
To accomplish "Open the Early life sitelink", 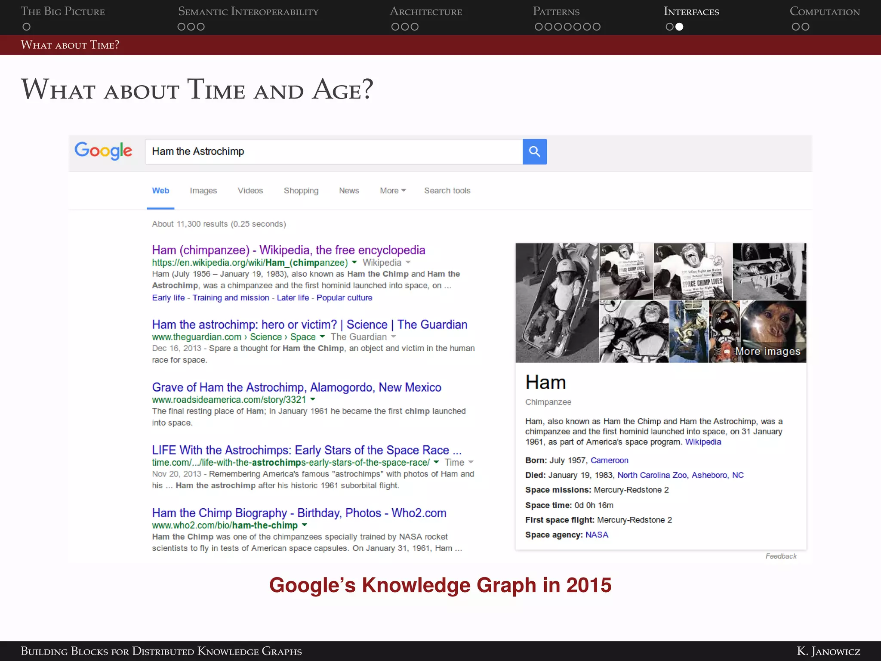I will tap(168, 298).
